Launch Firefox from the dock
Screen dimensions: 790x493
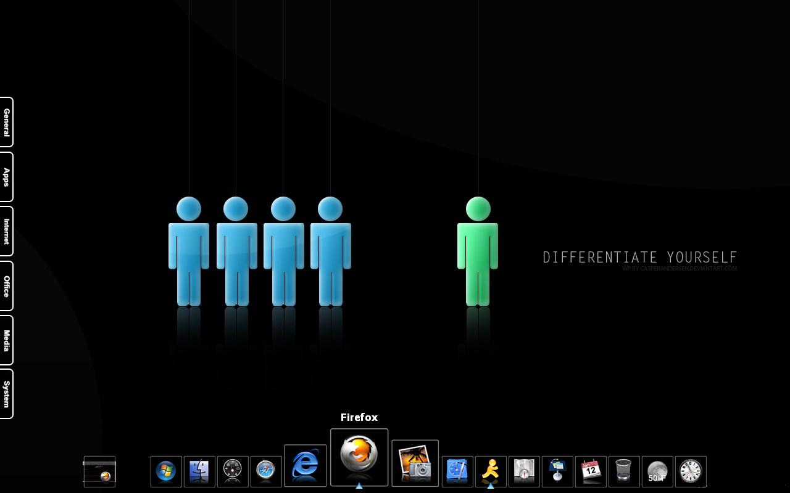[x=359, y=457]
